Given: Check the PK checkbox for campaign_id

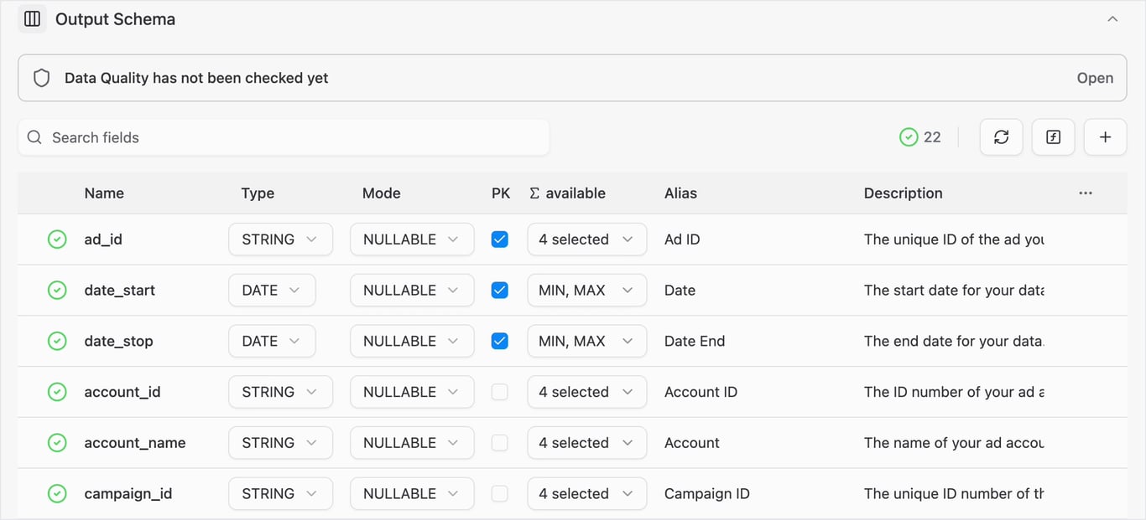Looking at the screenshot, I should 499,494.
